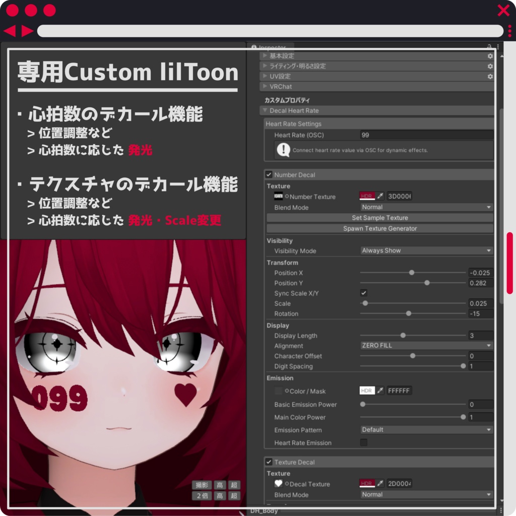Open the vertical dots browser menu
Viewport: 516px width, 516px height.
tap(510, 31)
